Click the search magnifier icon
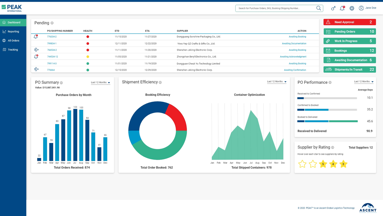The image size is (383, 216). pyautogui.click(x=318, y=8)
